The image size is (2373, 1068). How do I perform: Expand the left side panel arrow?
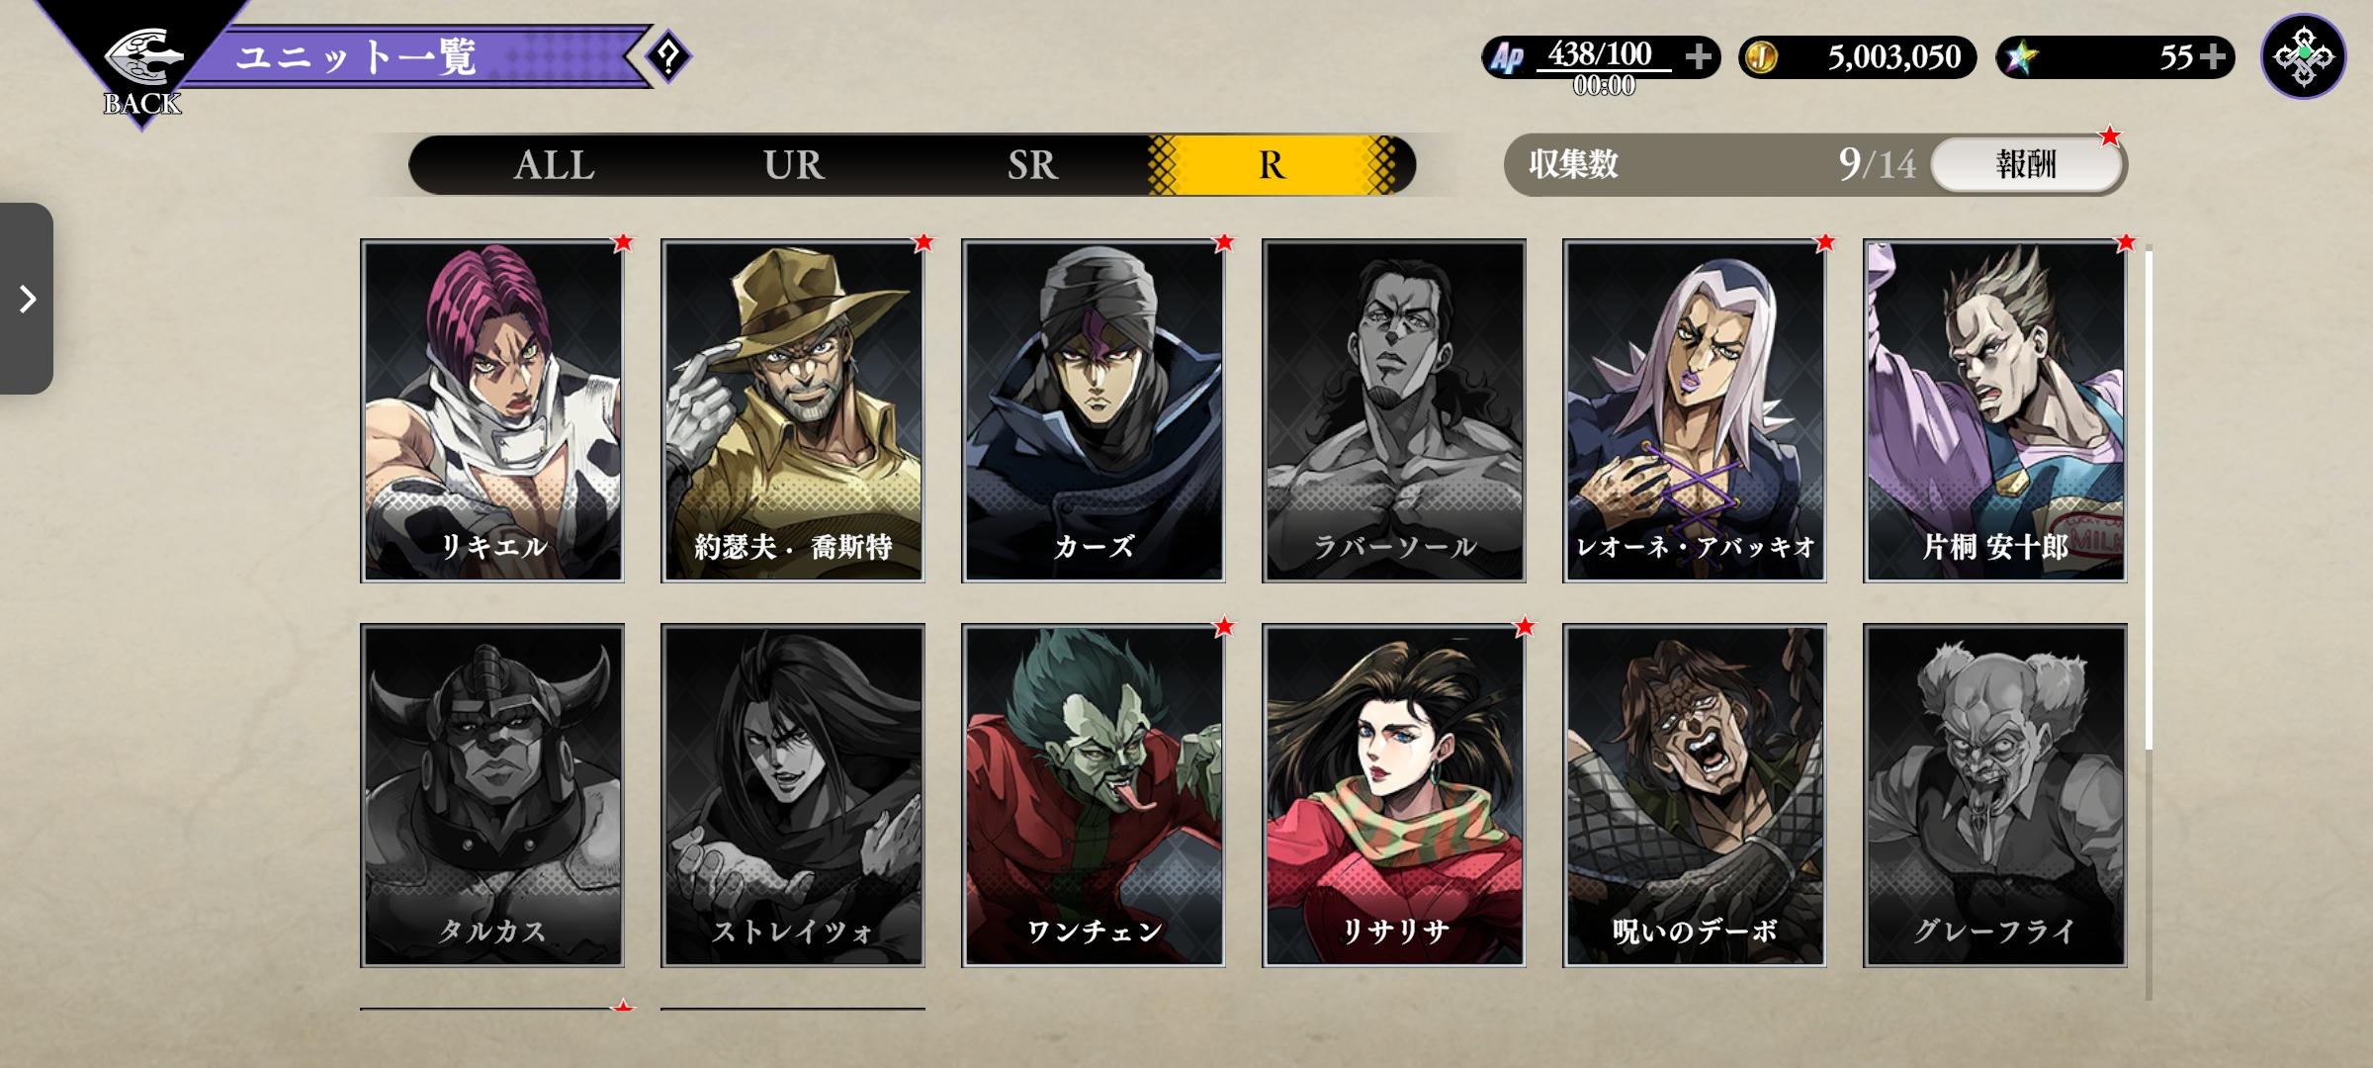pyautogui.click(x=27, y=299)
